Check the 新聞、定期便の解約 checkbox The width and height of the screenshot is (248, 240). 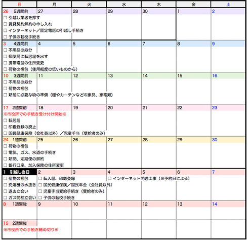pos(6,159)
